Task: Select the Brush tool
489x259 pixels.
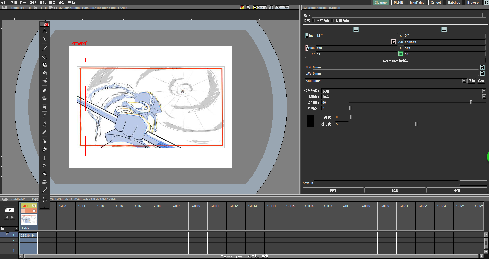Action: tap(45, 48)
